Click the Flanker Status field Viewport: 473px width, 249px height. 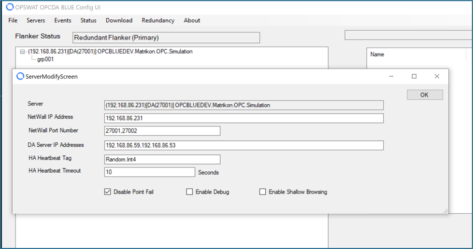tap(166, 38)
